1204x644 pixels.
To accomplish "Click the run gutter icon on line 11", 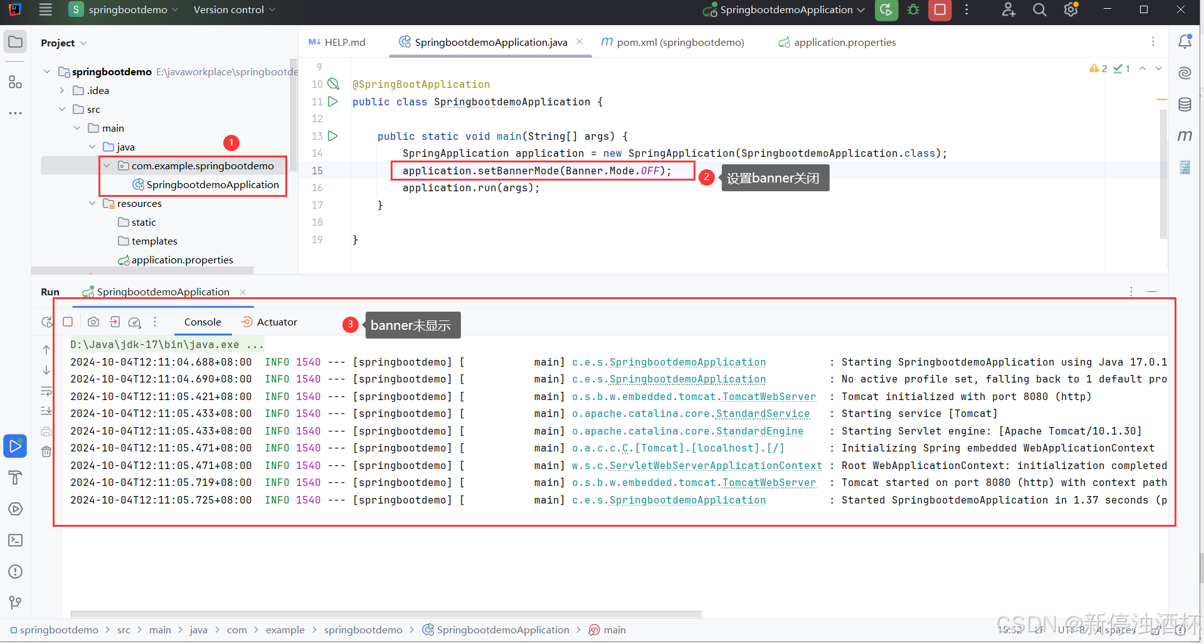I will click(x=333, y=102).
